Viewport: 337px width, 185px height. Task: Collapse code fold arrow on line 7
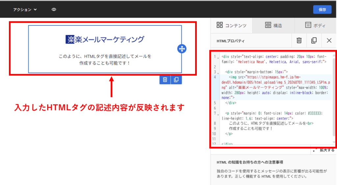218,115
